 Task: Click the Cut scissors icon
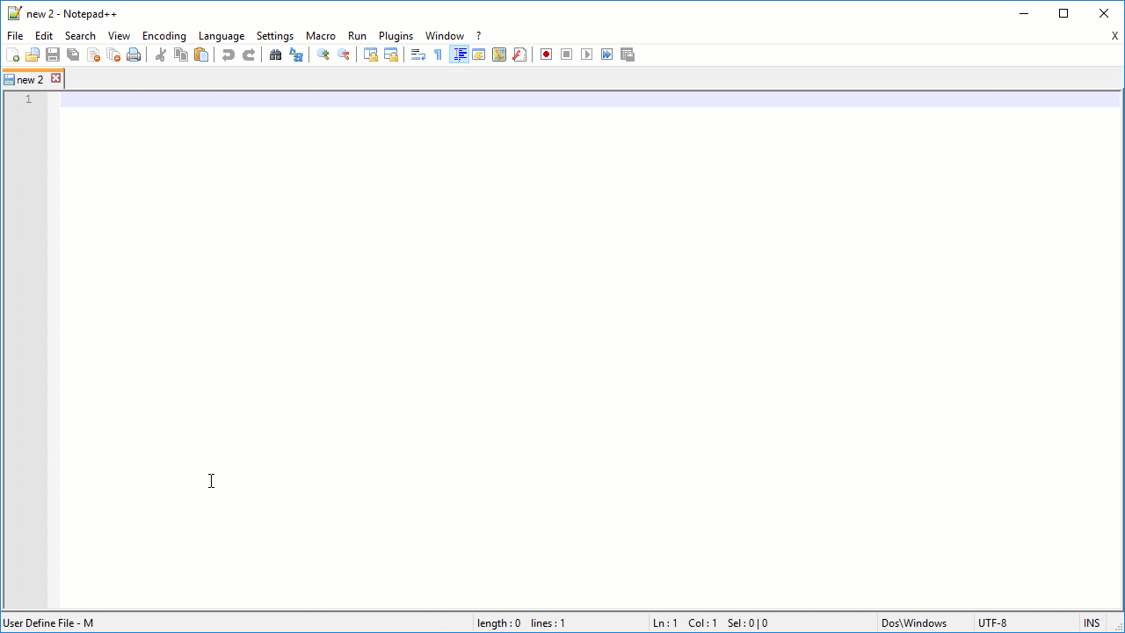[x=161, y=55]
